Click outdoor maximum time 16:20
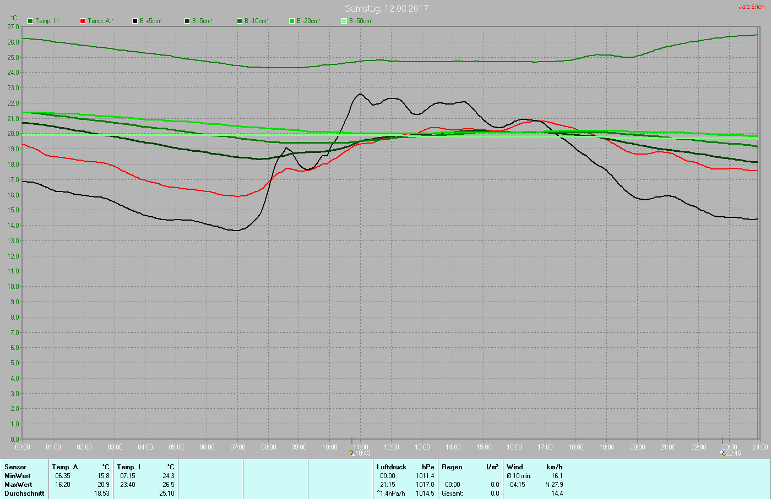 (63, 485)
